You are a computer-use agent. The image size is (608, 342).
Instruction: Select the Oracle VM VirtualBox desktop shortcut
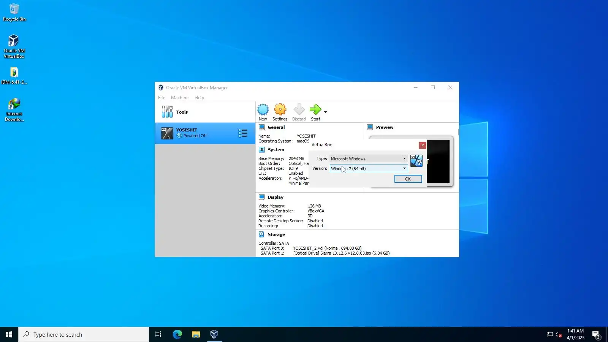point(14,46)
